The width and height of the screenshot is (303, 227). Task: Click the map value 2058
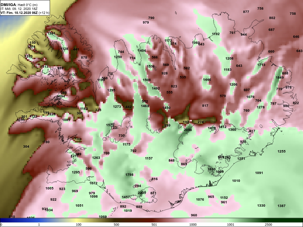coord(188,130)
